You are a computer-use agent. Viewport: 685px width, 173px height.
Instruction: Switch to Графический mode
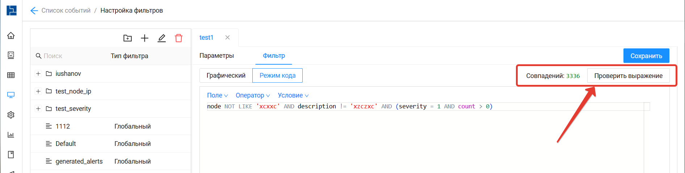(226, 75)
